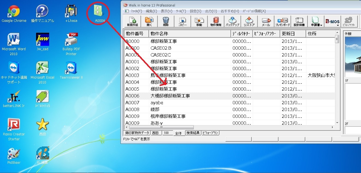361x173 pixels.
Task: Click the 削除 (Delete) trash toolbar button
Action: point(166,21)
